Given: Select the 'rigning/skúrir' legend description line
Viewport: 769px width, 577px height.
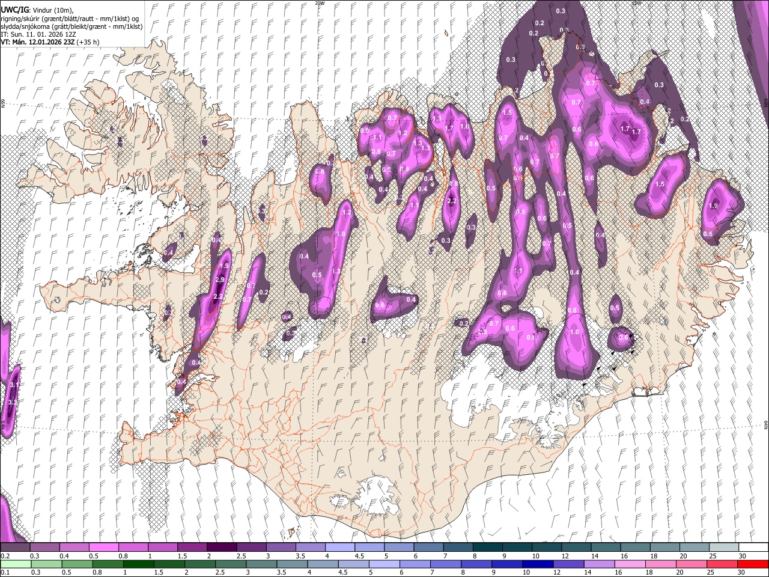Looking at the screenshot, I should pyautogui.click(x=70, y=19).
